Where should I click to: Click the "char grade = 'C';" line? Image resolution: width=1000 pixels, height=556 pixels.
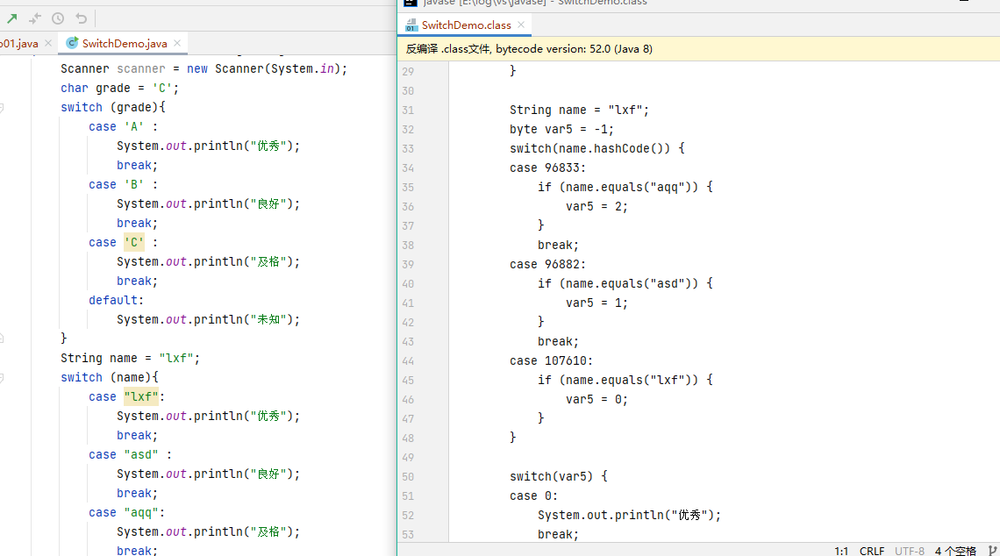coord(120,88)
